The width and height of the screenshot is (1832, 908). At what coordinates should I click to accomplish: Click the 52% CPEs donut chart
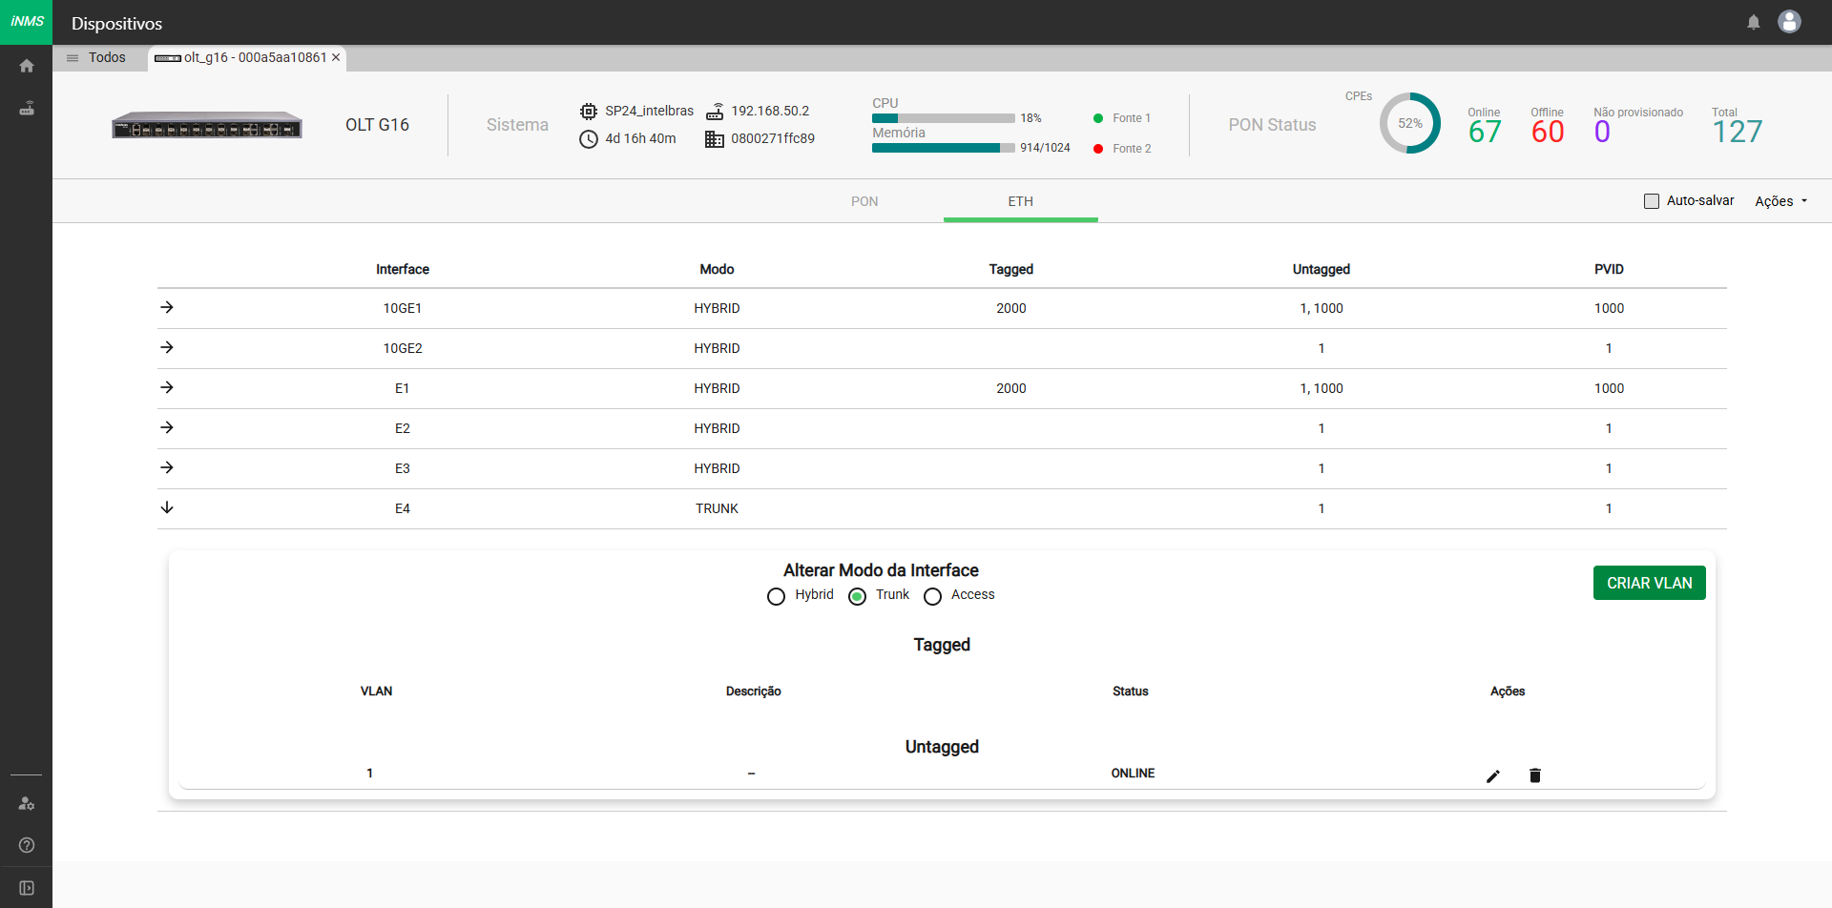pos(1410,123)
